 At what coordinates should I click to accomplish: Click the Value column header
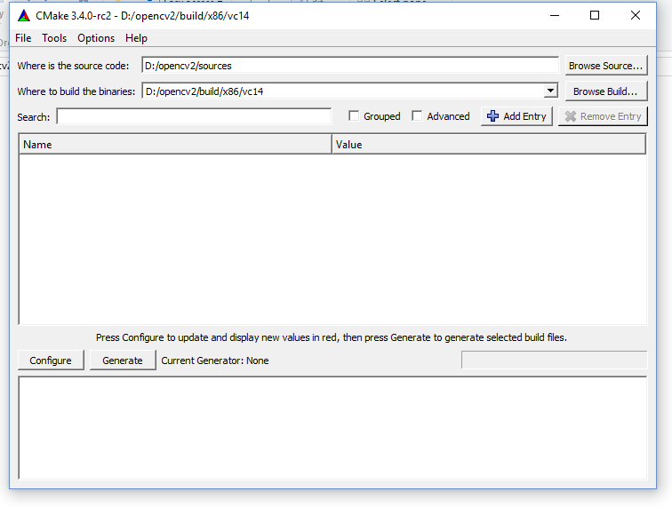(489, 145)
